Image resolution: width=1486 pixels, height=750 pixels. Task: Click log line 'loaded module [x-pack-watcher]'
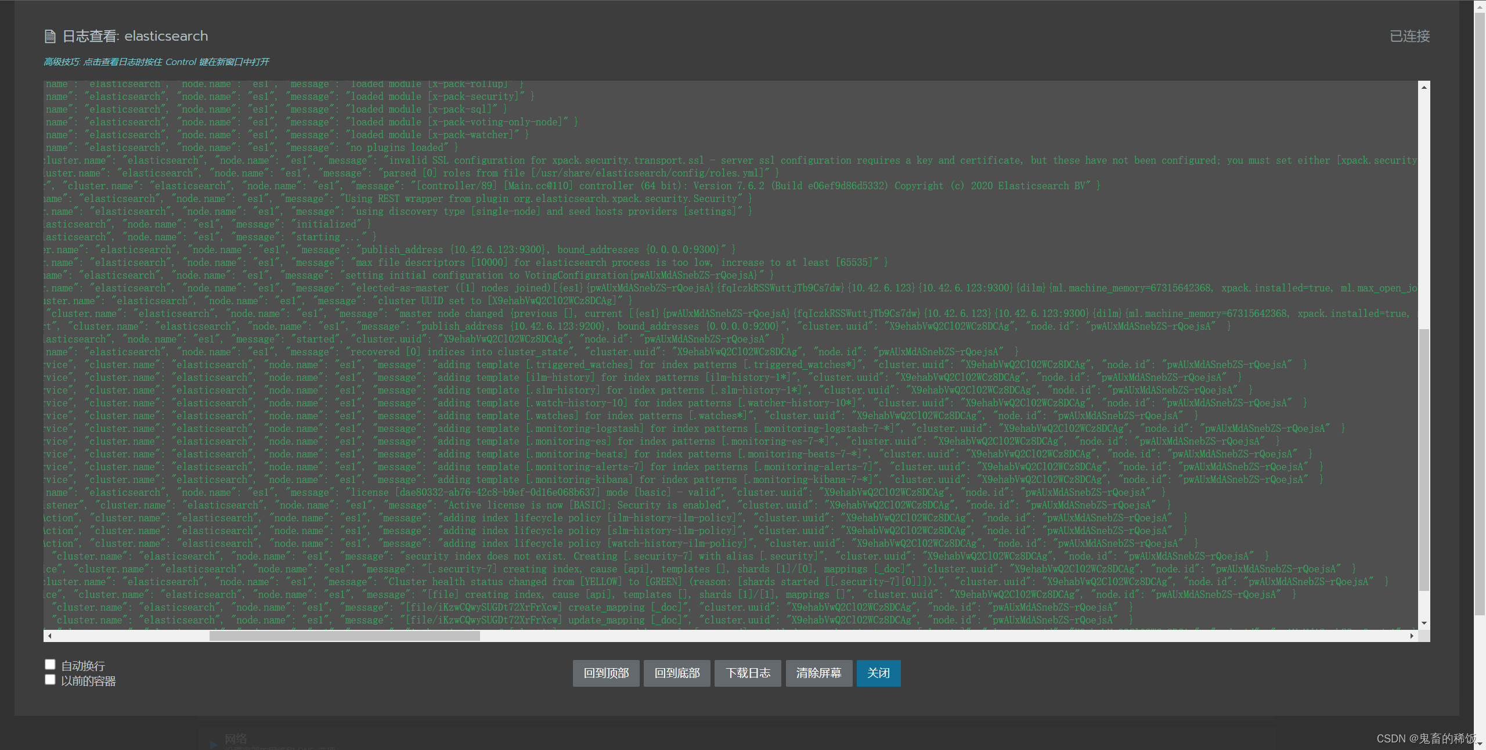click(287, 135)
